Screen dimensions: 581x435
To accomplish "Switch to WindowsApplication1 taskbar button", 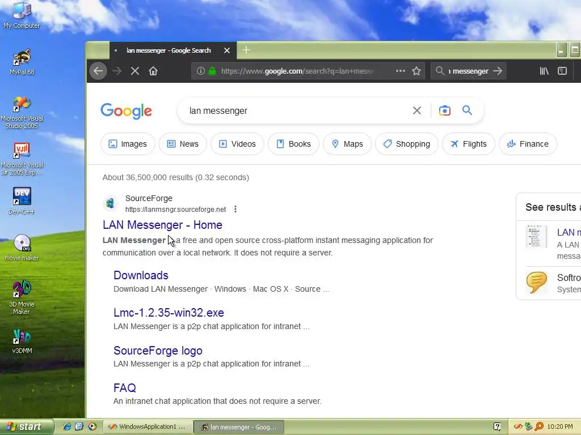I will (148, 427).
